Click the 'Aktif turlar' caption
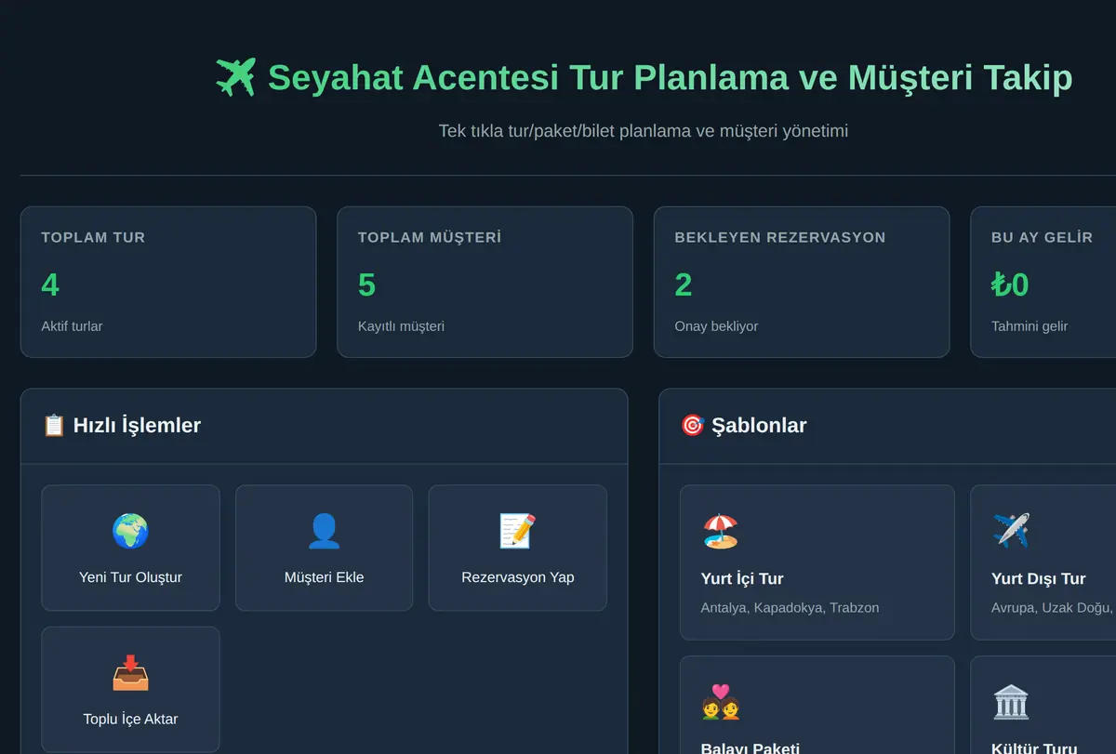This screenshot has height=754, width=1116. [x=72, y=326]
